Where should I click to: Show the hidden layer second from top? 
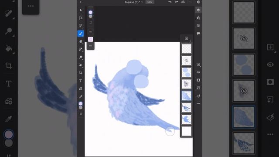click(186, 61)
